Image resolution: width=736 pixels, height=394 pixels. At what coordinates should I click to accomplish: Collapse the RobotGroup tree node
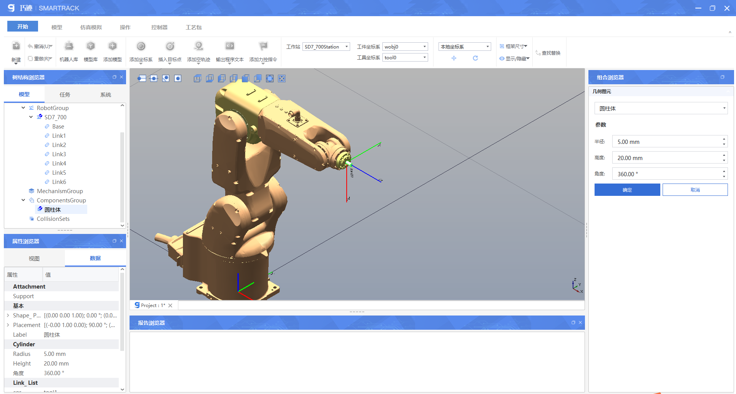(x=23, y=108)
